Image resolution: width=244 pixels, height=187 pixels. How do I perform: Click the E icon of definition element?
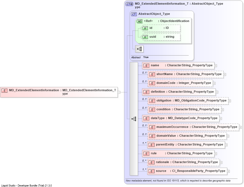pos(146,92)
